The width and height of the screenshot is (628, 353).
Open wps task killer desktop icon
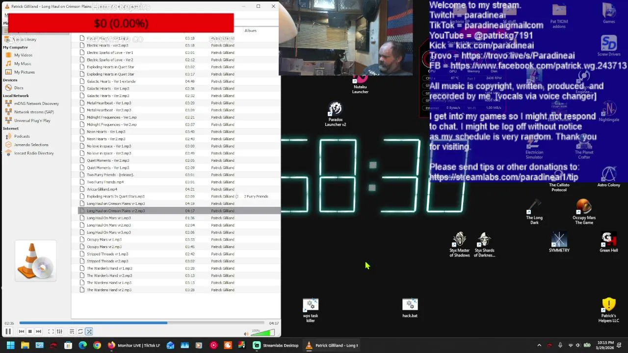pyautogui.click(x=311, y=310)
